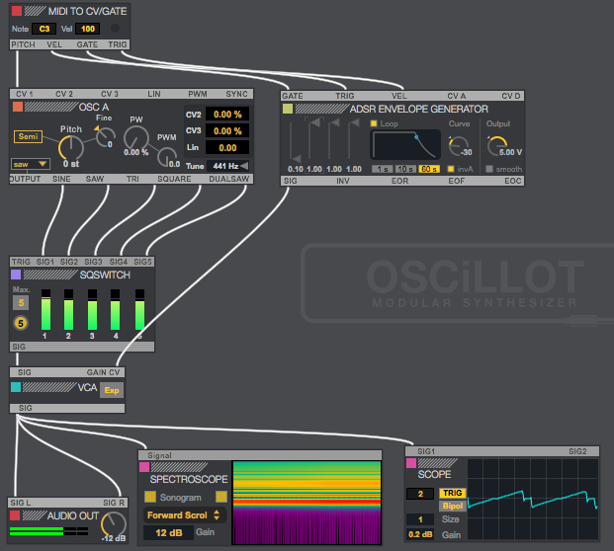Click the purple SQSWITCH module square
Screen dimensions: 614x551
[x=16, y=275]
